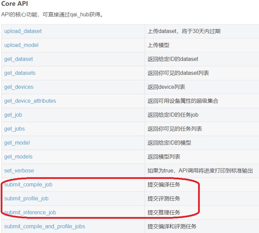259x233 pixels.
Task: Follow the get_devices link
Action: (19, 87)
